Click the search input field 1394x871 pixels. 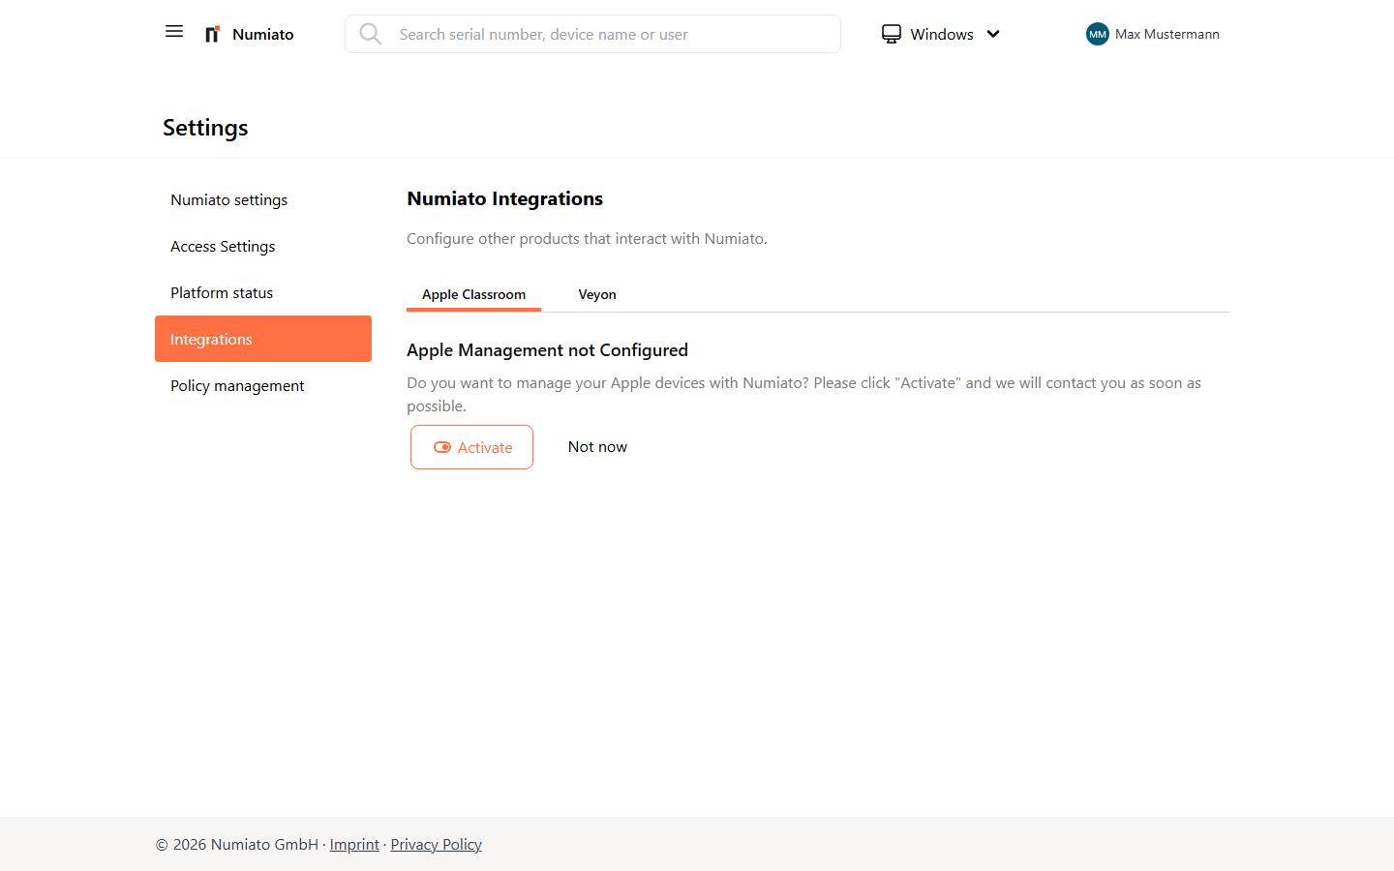(592, 34)
